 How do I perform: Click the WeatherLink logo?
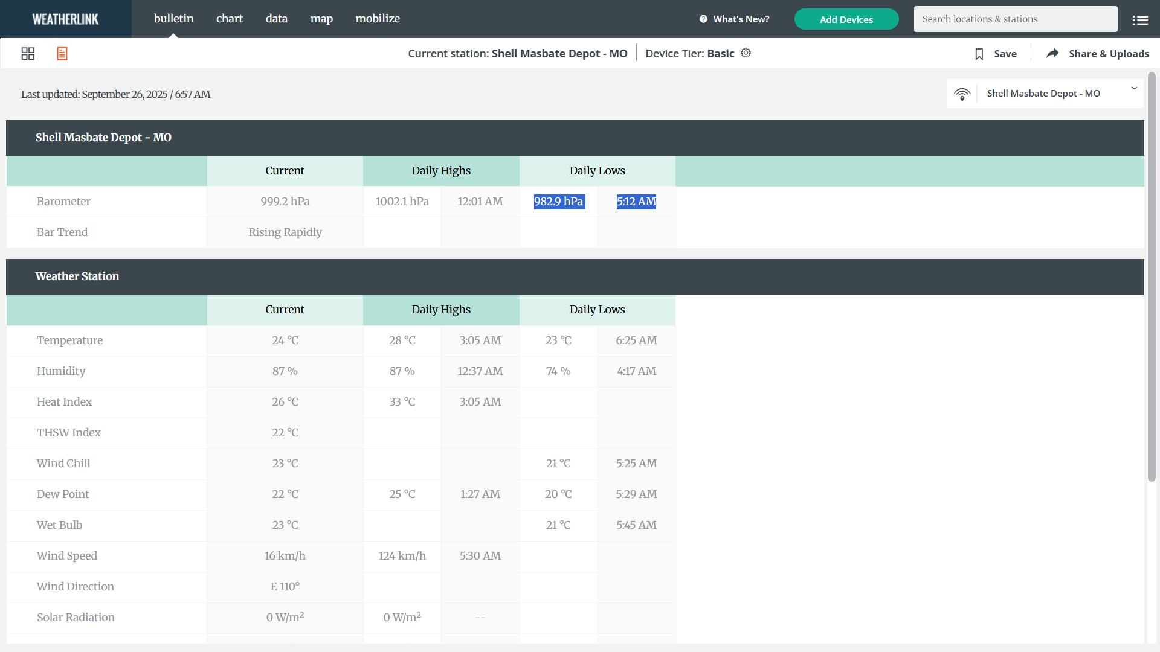click(65, 19)
